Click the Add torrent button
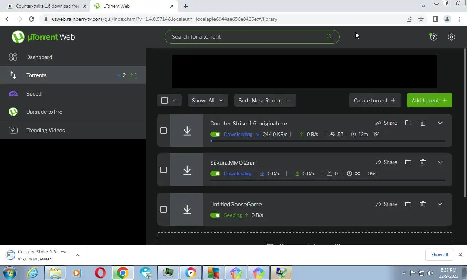The width and height of the screenshot is (467, 280). coord(429,100)
